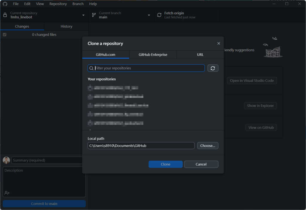This screenshot has width=306, height=210.
Task: Click the View on GitHub button
Action: tap(261, 127)
